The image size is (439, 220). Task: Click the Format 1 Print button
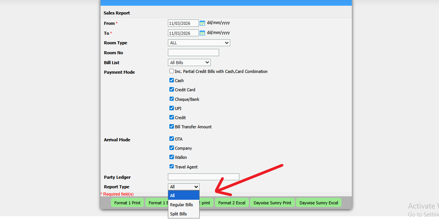point(127,203)
